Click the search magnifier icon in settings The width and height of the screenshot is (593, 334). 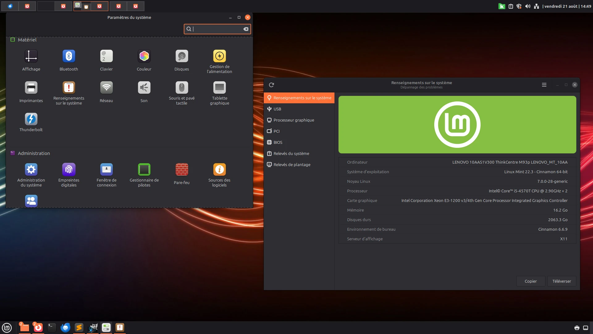(x=189, y=29)
